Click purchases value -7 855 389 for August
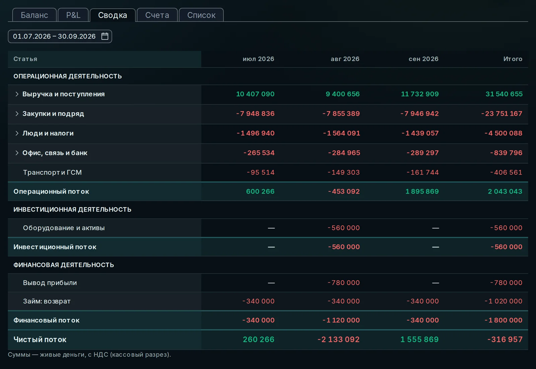 [341, 114]
